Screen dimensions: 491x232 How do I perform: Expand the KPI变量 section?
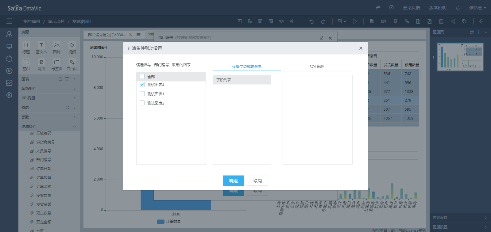click(49, 98)
